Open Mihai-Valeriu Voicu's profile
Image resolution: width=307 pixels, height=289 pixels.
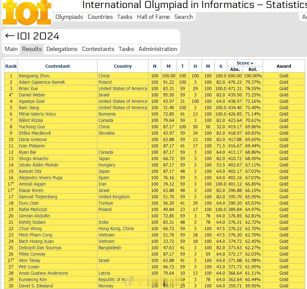tap(37, 114)
